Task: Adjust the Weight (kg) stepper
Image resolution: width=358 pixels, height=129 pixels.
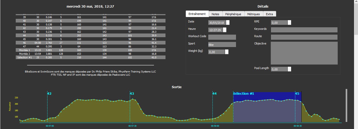Action: click(x=227, y=52)
